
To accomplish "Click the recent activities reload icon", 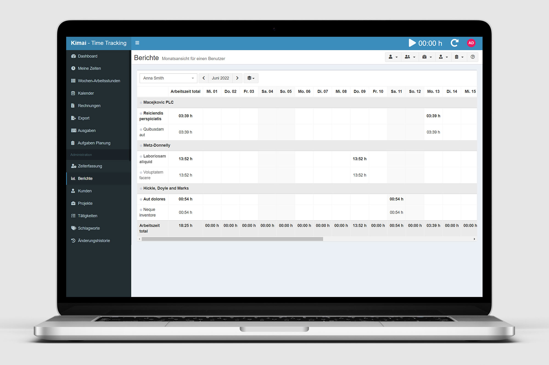I will pyautogui.click(x=455, y=43).
